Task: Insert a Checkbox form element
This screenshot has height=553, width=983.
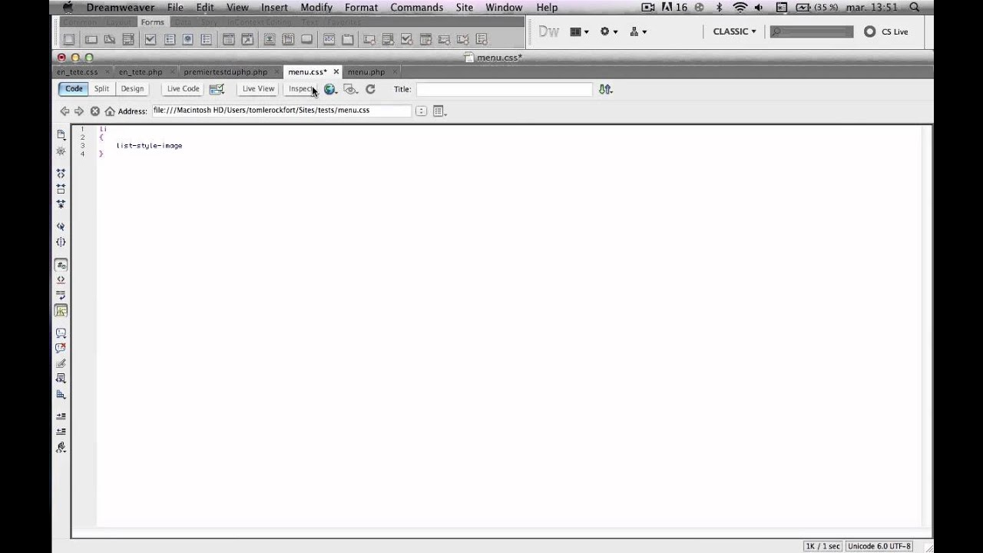Action: [151, 39]
